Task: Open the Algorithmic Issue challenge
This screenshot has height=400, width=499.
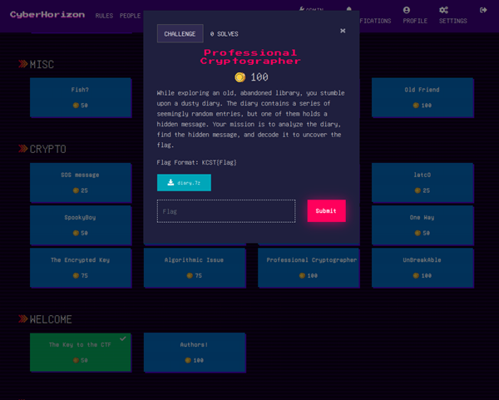Action: pos(195,267)
